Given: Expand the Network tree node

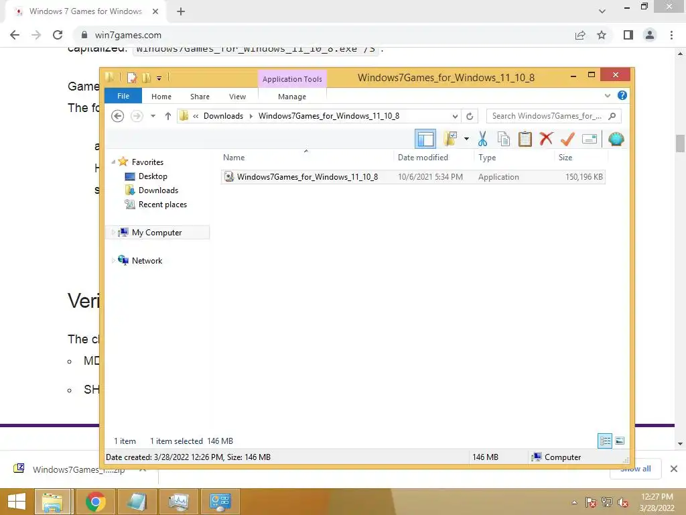Looking at the screenshot, I should coord(113,261).
